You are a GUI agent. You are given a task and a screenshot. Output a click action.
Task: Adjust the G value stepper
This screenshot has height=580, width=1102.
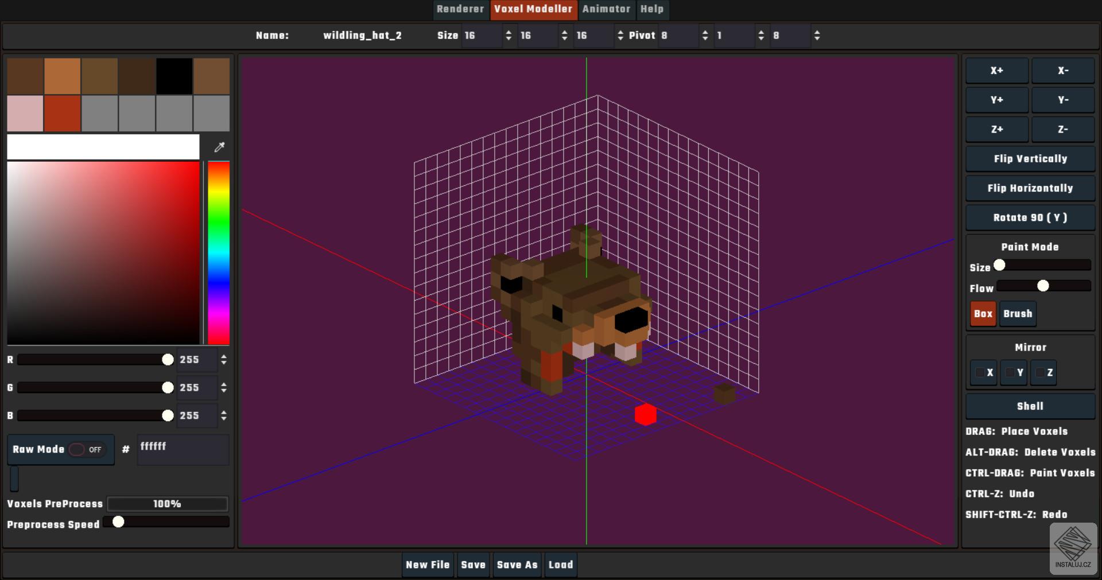click(224, 388)
